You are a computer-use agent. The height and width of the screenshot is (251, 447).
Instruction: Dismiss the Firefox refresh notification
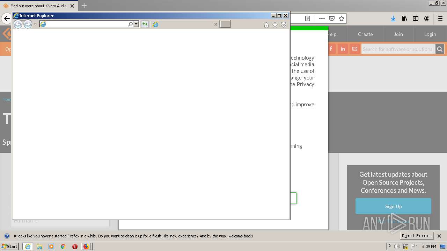point(439,236)
